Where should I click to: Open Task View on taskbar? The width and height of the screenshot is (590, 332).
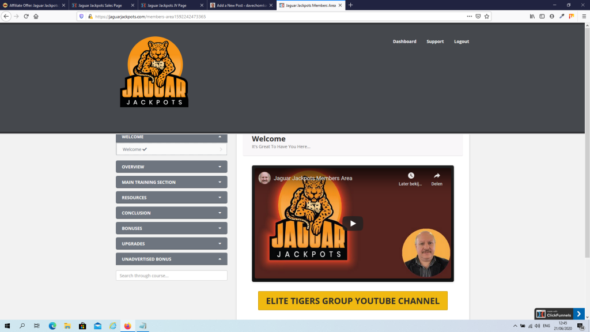click(36, 326)
